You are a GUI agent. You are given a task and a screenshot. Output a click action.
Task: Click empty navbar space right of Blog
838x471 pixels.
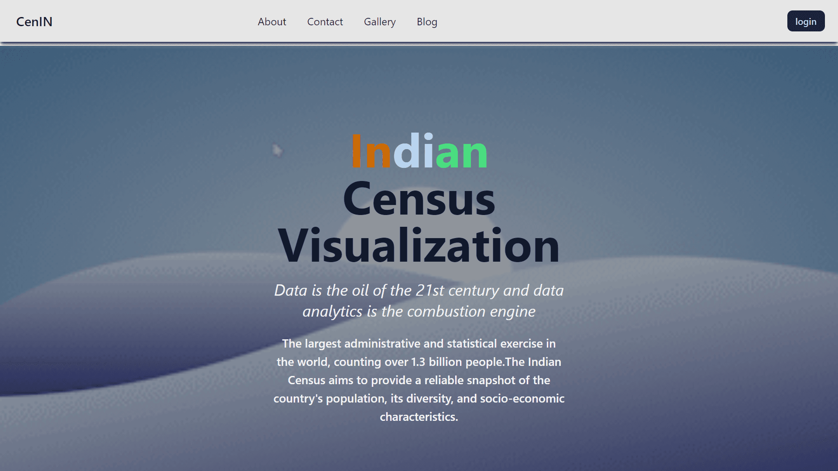(611, 22)
